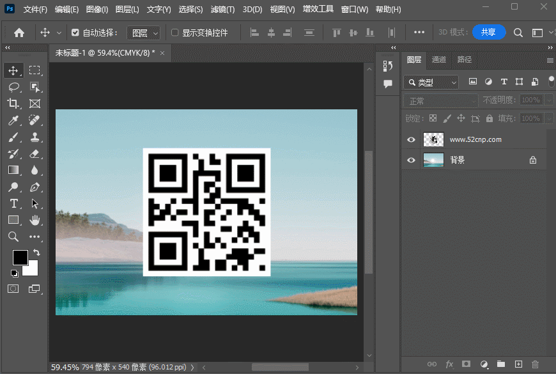Select the Crop tool
Image resolution: width=556 pixels, height=374 pixels.
click(13, 104)
